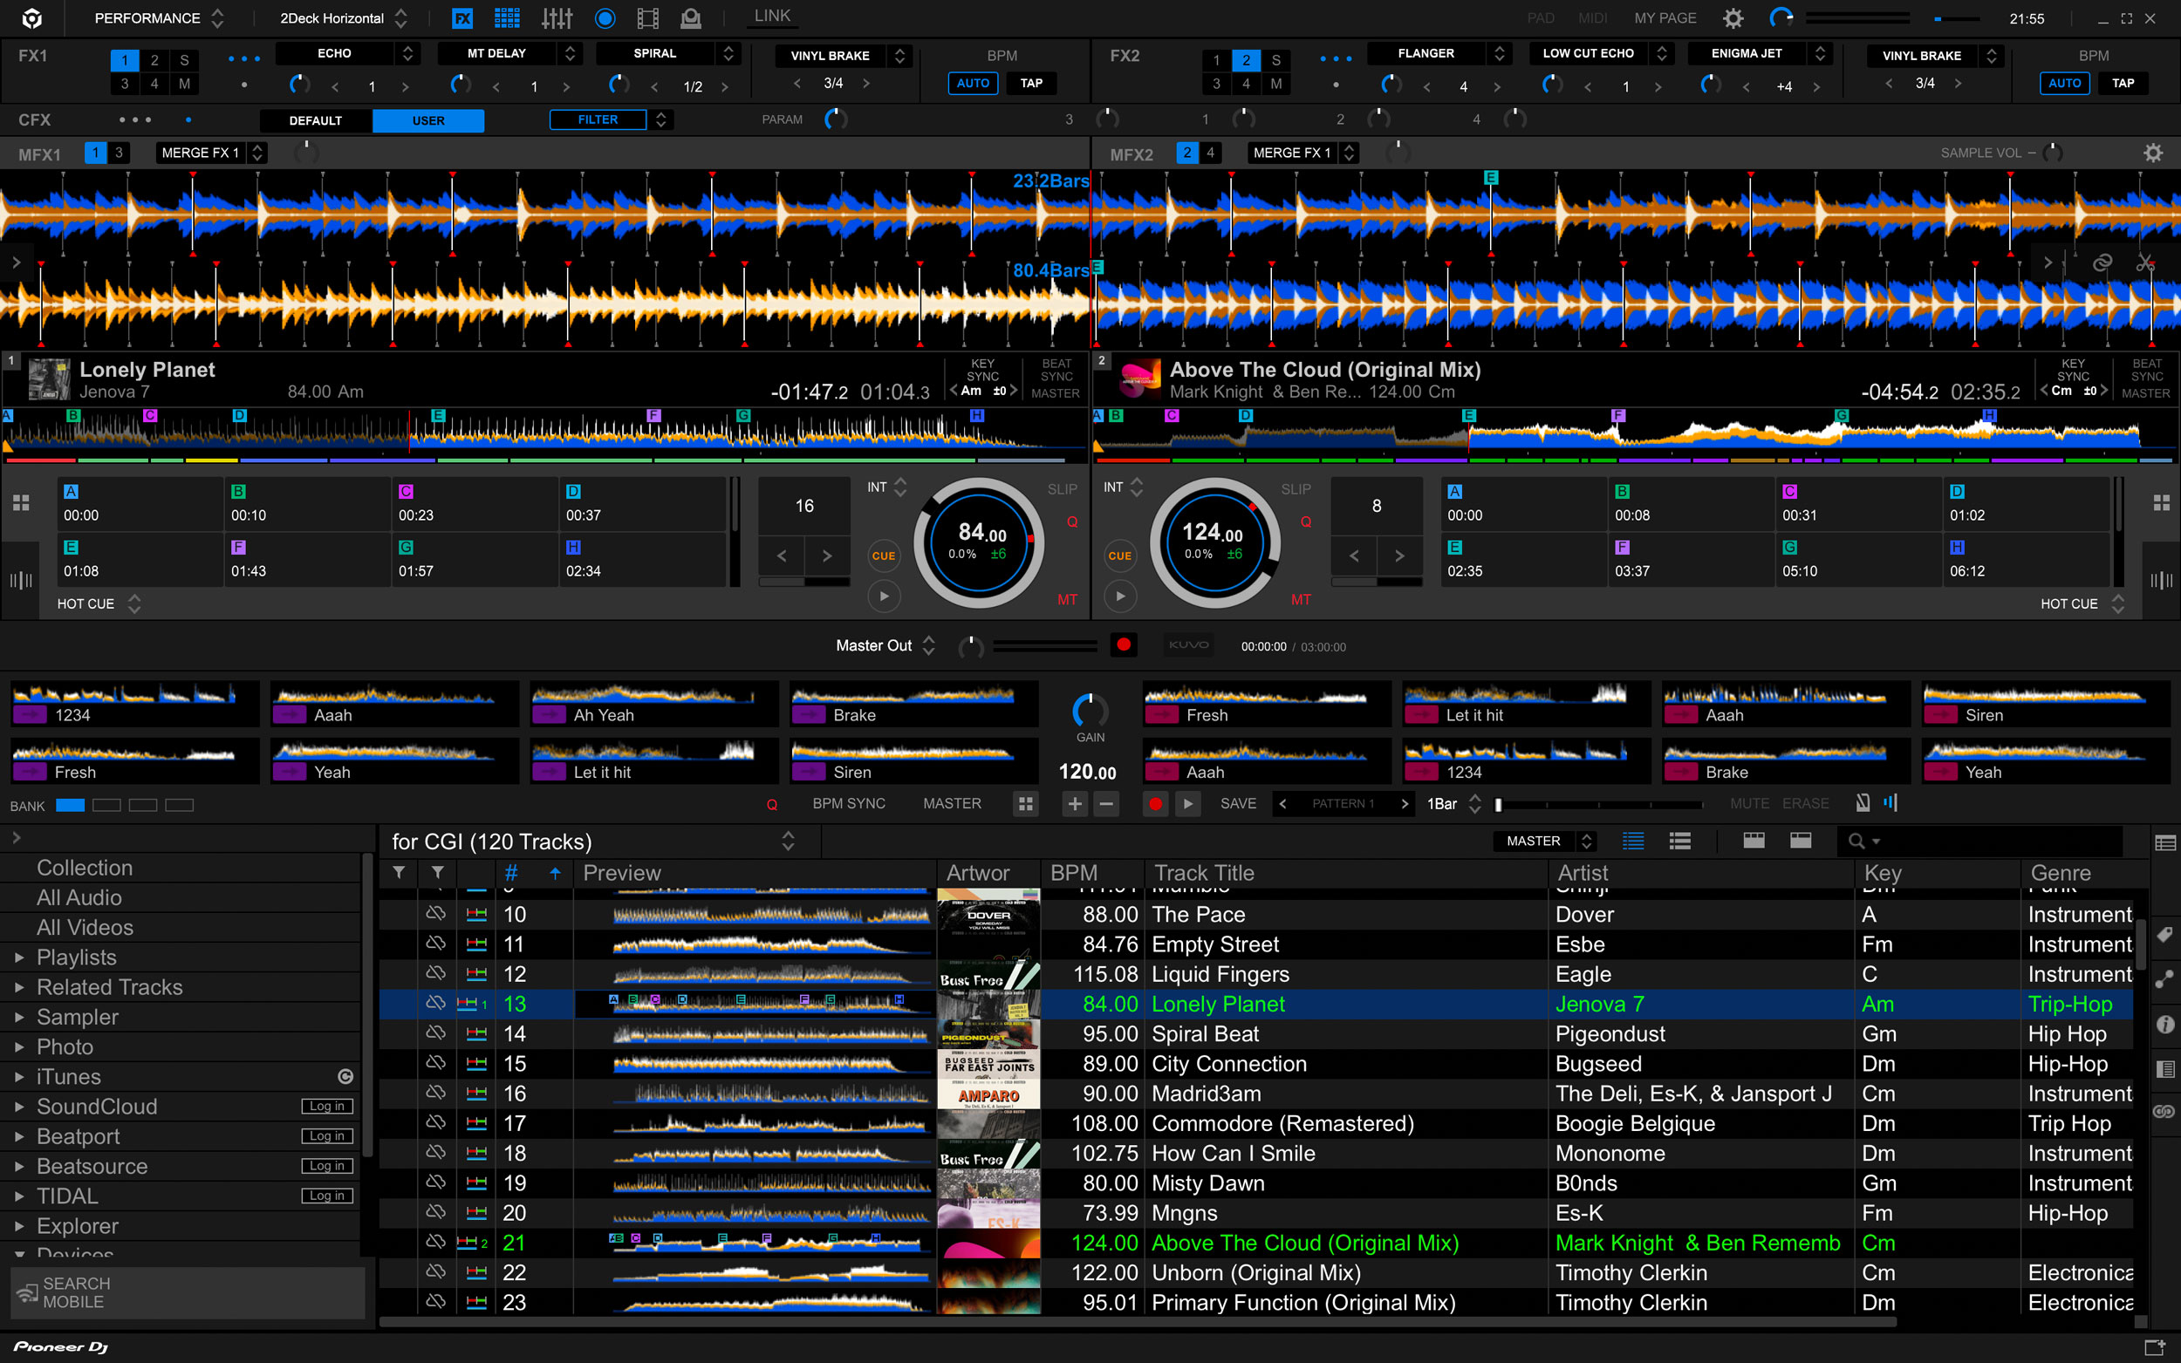2181x1363 pixels.
Task: Click the scissors beat-grid edit icon
Action: (x=2145, y=262)
